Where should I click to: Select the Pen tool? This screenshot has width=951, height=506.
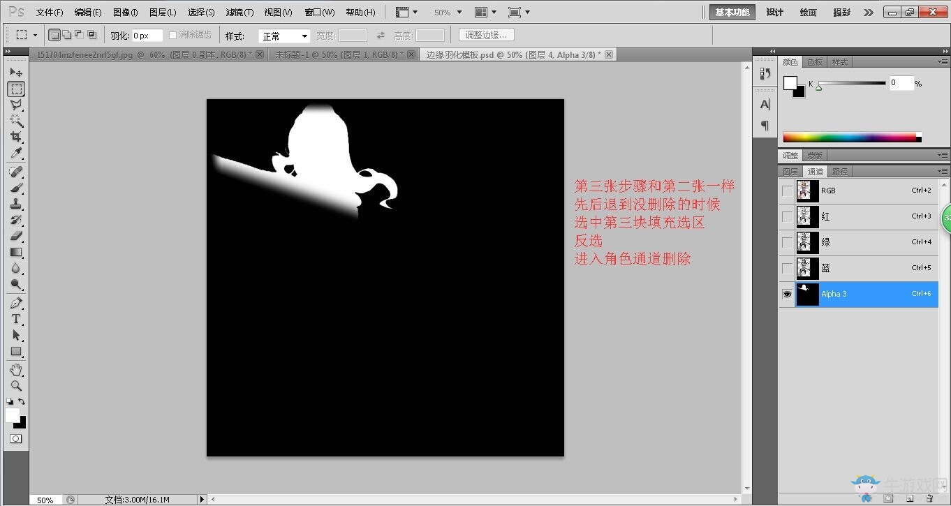[x=16, y=303]
